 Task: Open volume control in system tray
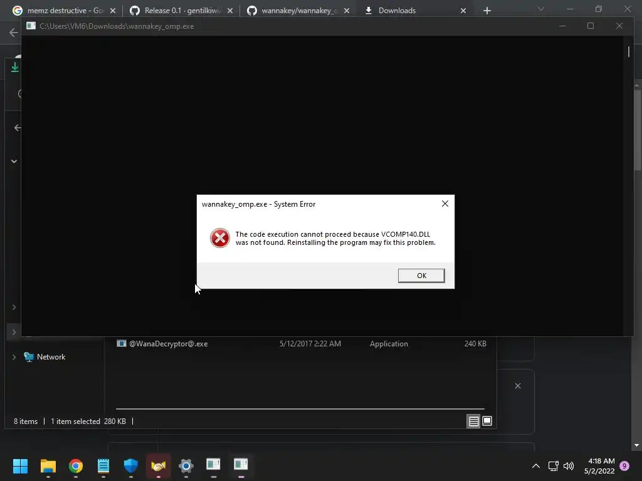(x=568, y=466)
